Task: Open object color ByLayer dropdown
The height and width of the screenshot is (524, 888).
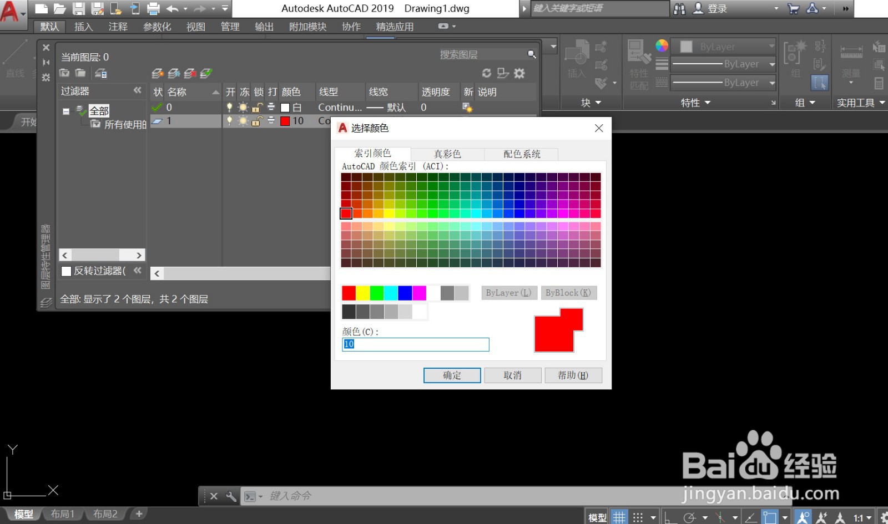Action: coord(723,47)
